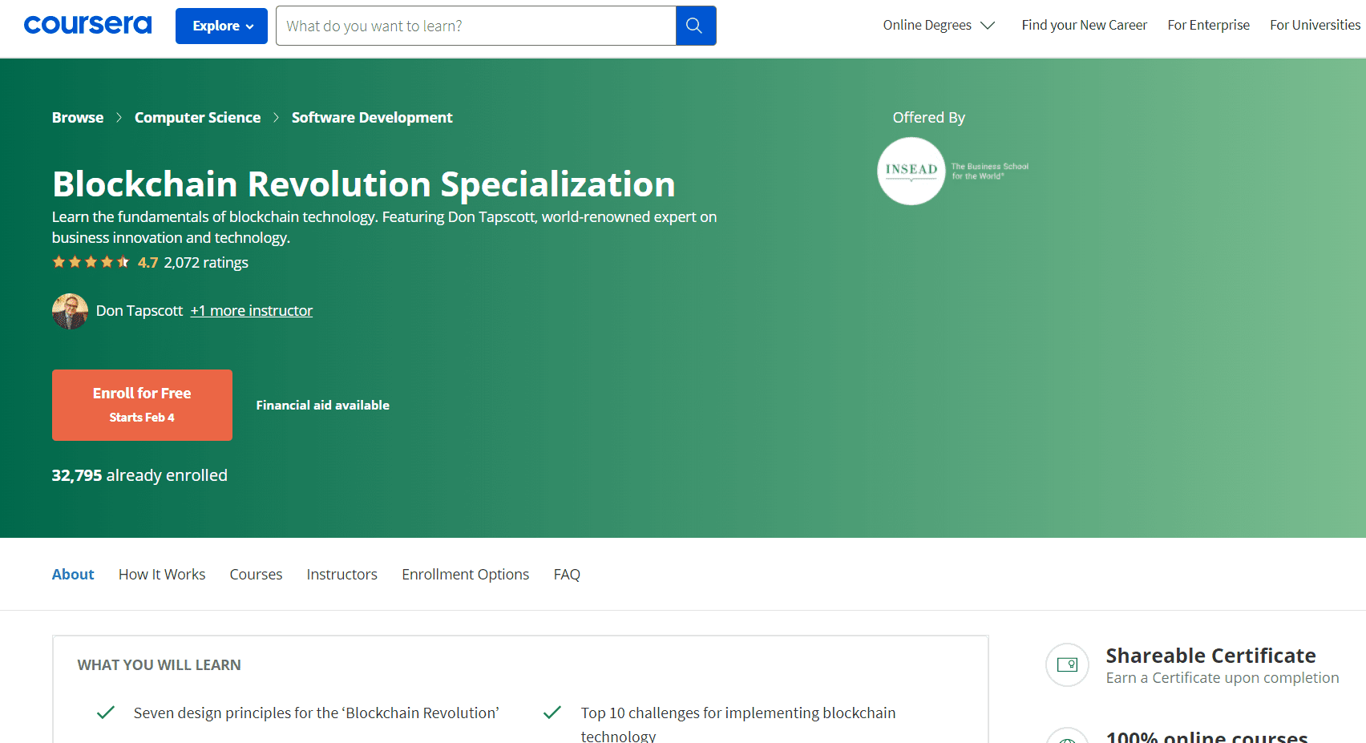Image resolution: width=1366 pixels, height=743 pixels.
Task: Open the Enrollment Options tab
Action: (465, 575)
